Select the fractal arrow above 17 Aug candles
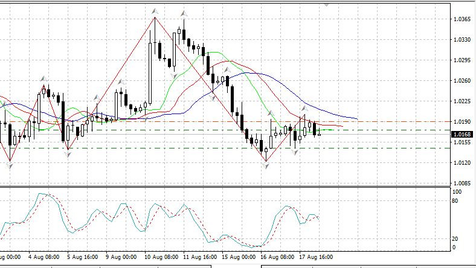The image size is (476, 268). click(x=304, y=109)
